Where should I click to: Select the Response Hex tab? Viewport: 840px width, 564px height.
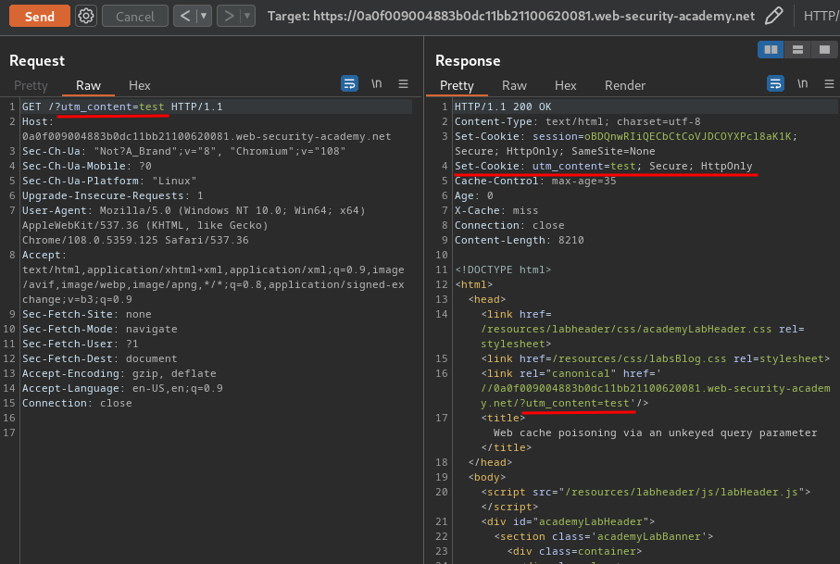(565, 85)
